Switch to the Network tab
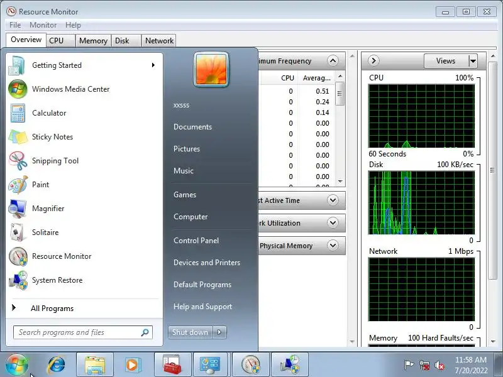 [x=159, y=41]
